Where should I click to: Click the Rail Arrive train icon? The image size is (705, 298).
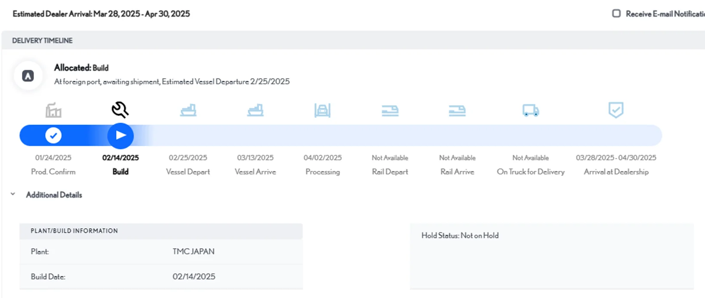[457, 111]
